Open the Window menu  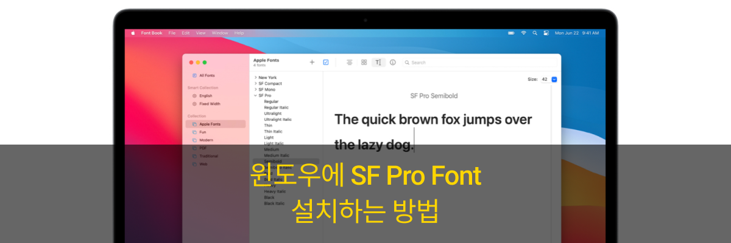[x=220, y=33]
